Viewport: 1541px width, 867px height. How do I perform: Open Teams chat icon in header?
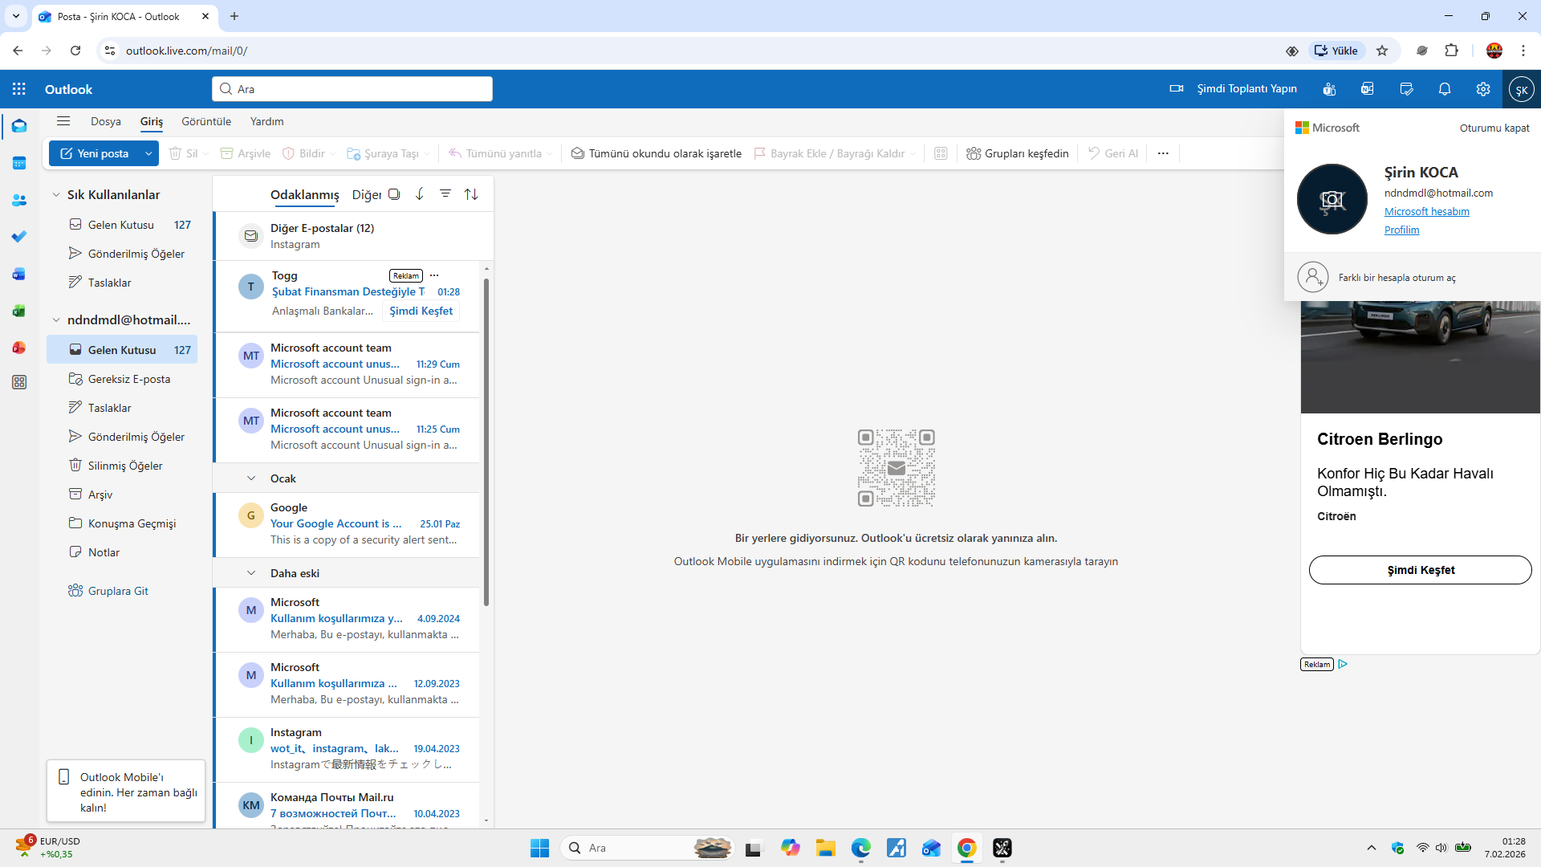click(x=1330, y=89)
